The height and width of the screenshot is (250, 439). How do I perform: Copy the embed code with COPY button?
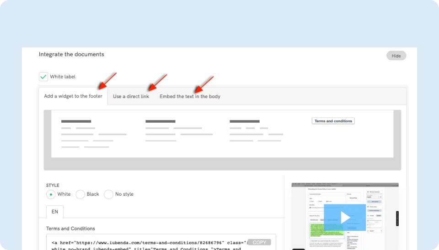[259, 242]
